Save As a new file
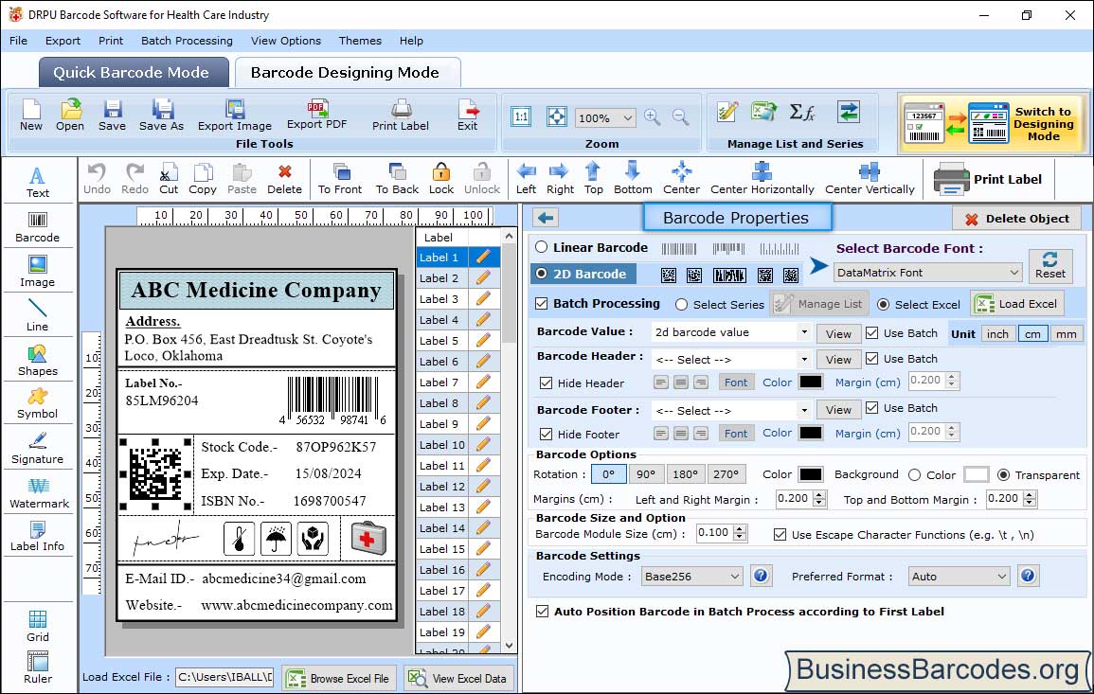This screenshot has width=1094, height=694. (161, 116)
